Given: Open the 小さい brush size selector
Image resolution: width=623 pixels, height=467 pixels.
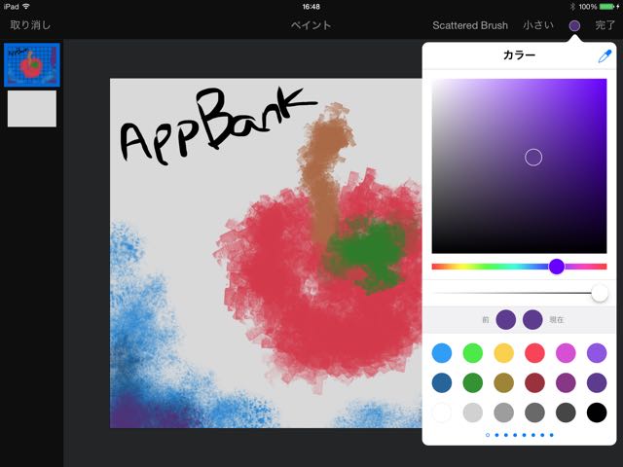Looking at the screenshot, I should point(538,25).
